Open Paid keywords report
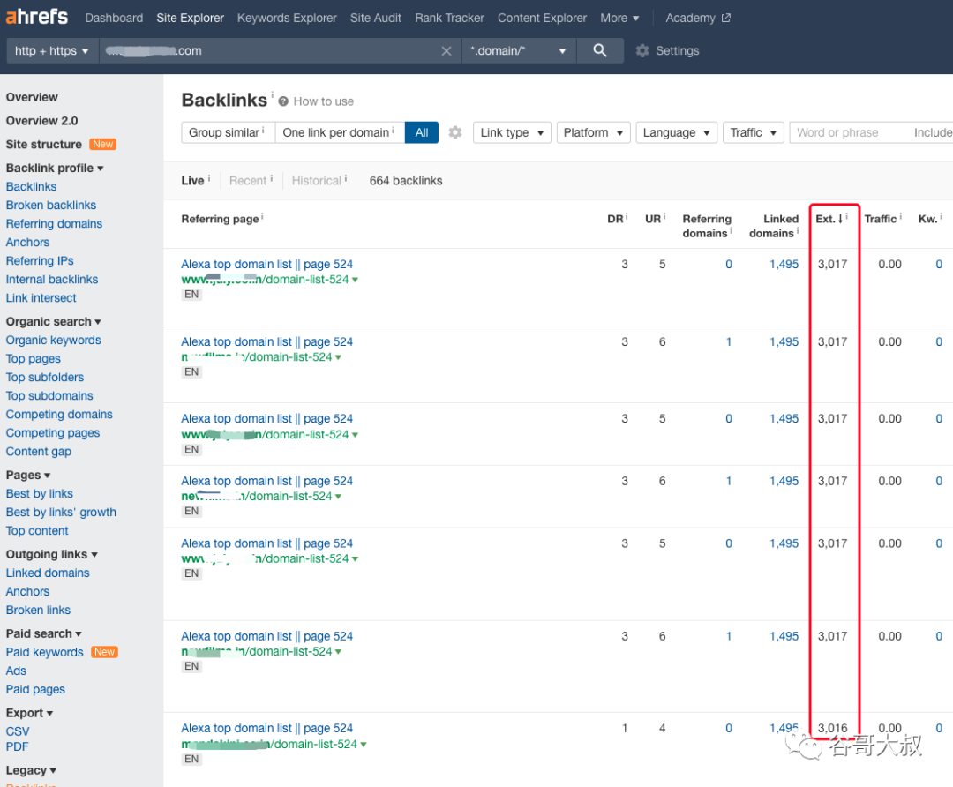The image size is (953, 787). (44, 652)
